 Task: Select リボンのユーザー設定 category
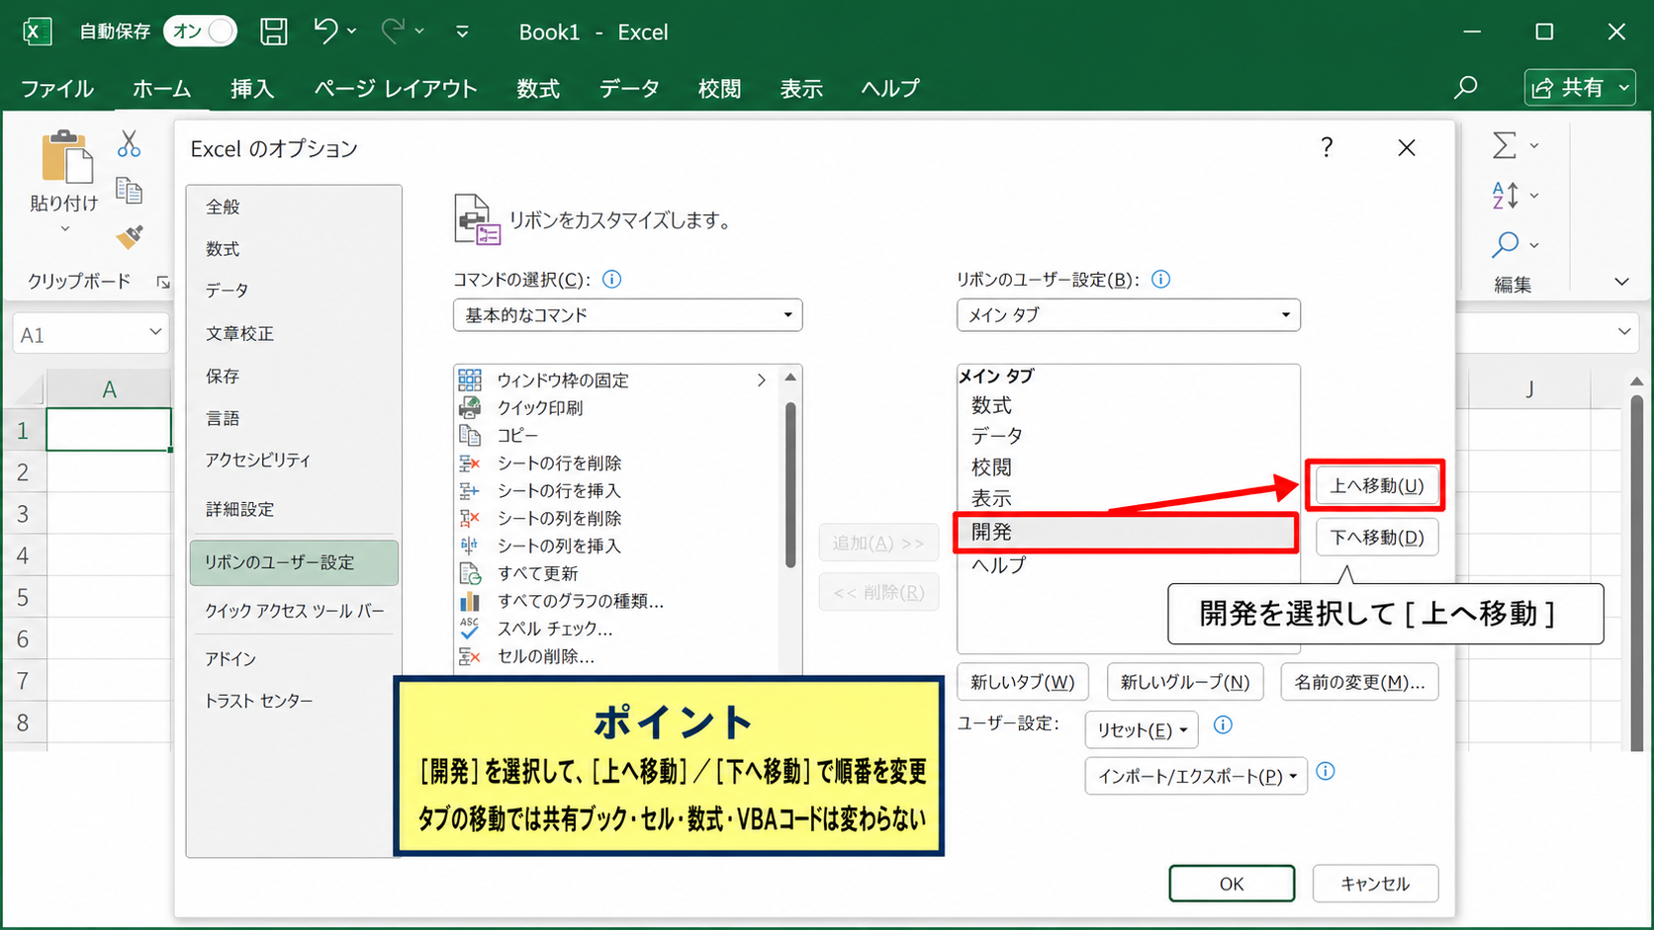pos(294,562)
